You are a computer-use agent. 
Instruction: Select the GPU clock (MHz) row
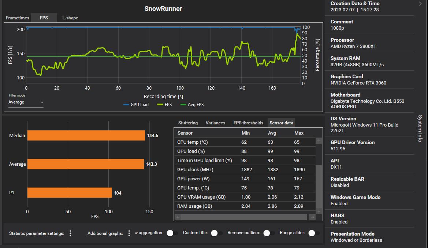245,169
